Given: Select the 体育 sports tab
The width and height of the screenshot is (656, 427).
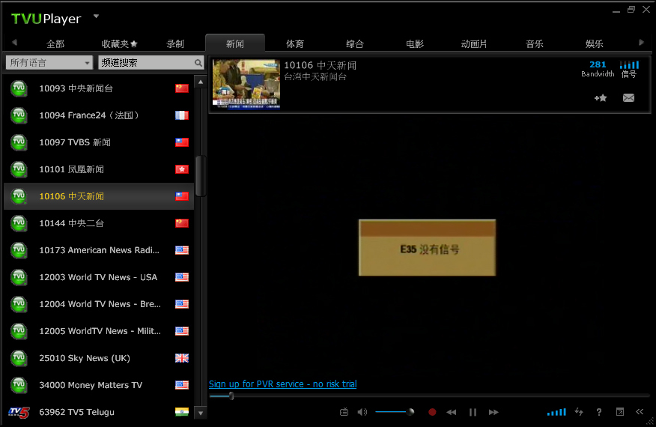Looking at the screenshot, I should pos(295,44).
